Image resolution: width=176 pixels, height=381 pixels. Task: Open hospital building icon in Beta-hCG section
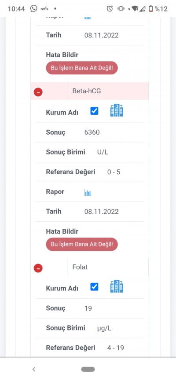117,110
